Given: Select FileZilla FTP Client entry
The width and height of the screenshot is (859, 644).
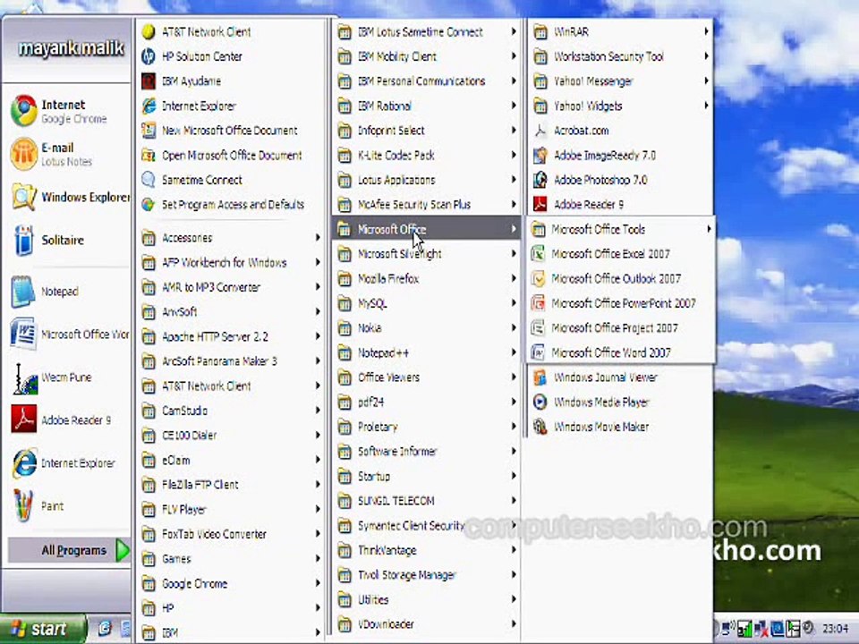Looking at the screenshot, I should tap(231, 485).
